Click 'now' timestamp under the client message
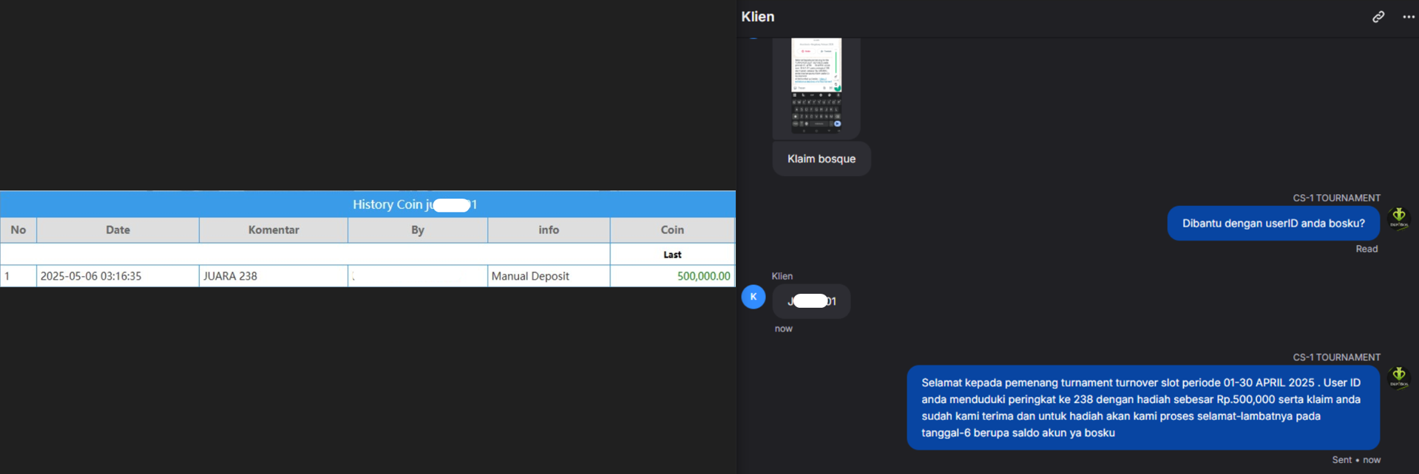Screen dimensions: 1419x474 [x=783, y=329]
